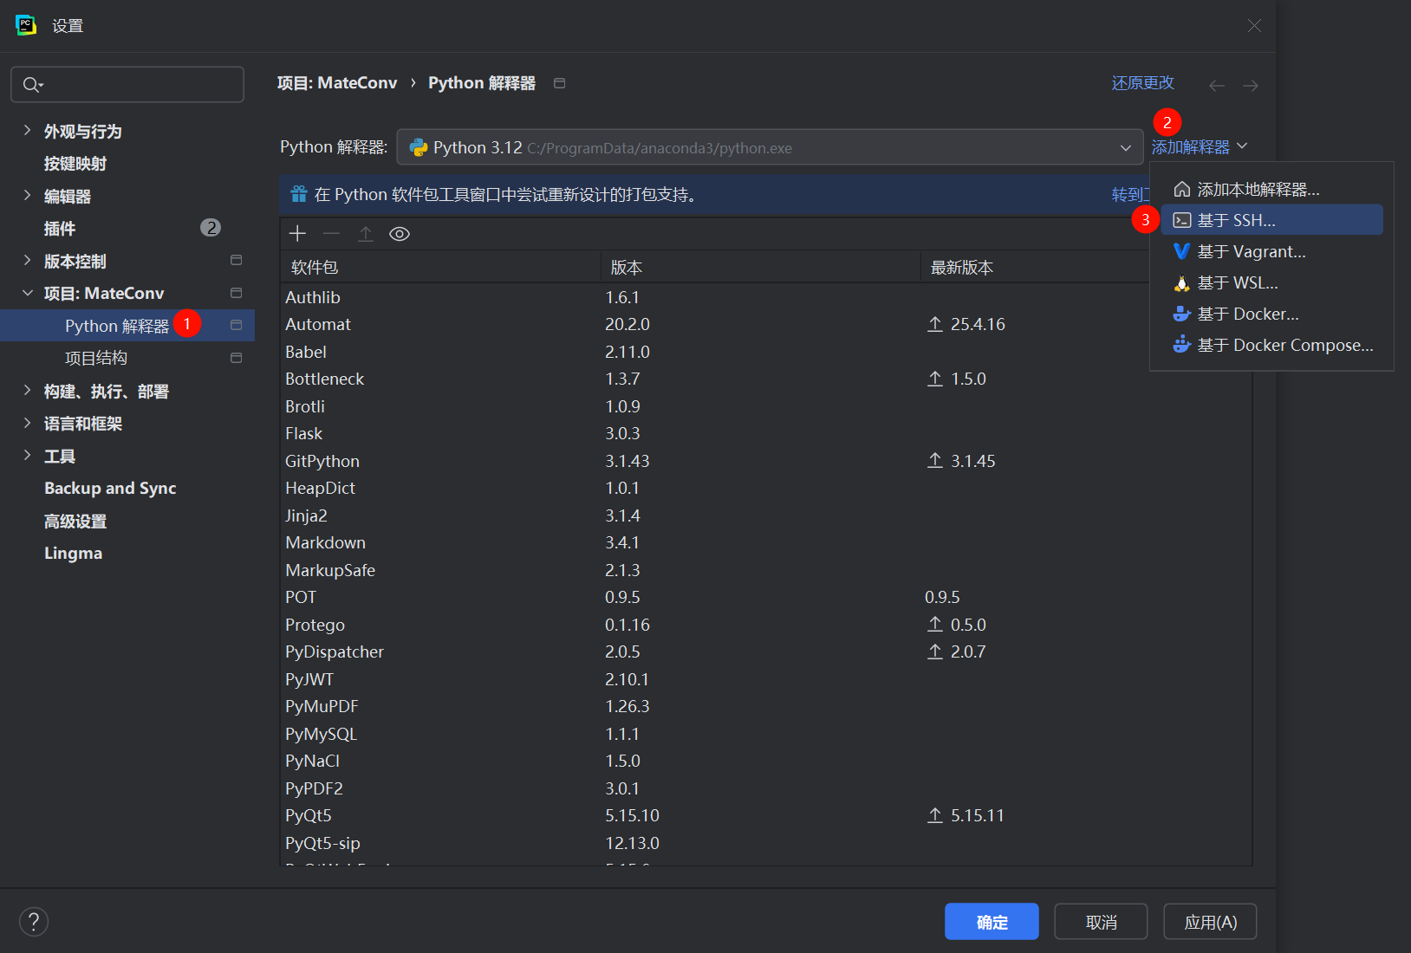
Task: Select 按键映射 in the settings tree
Action: tap(75, 163)
